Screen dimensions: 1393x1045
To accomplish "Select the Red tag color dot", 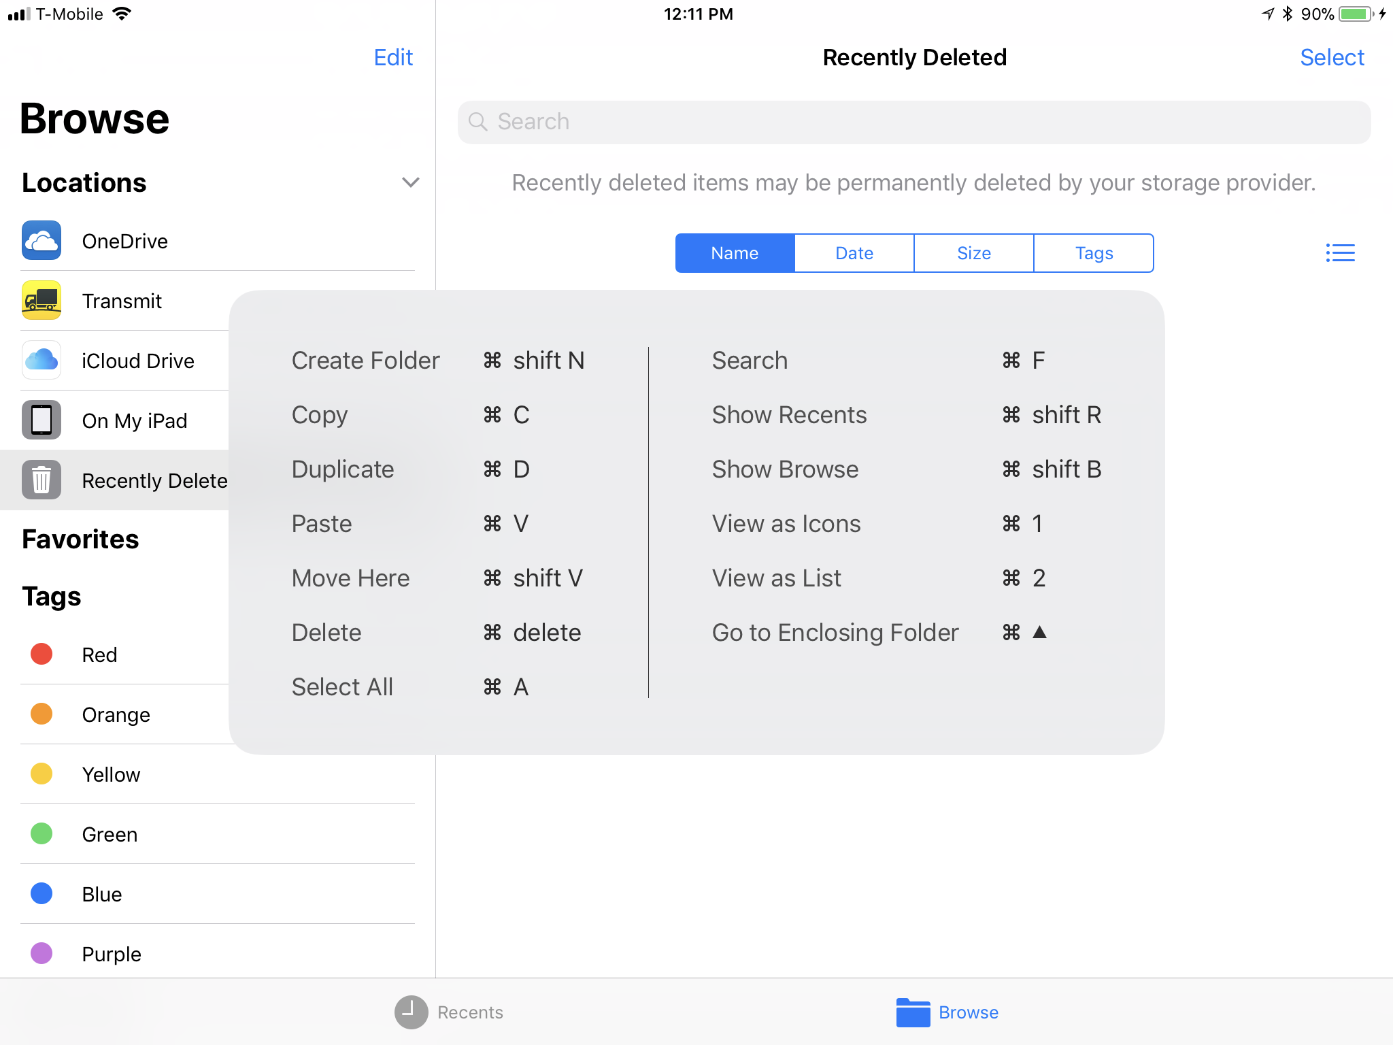I will click(41, 654).
